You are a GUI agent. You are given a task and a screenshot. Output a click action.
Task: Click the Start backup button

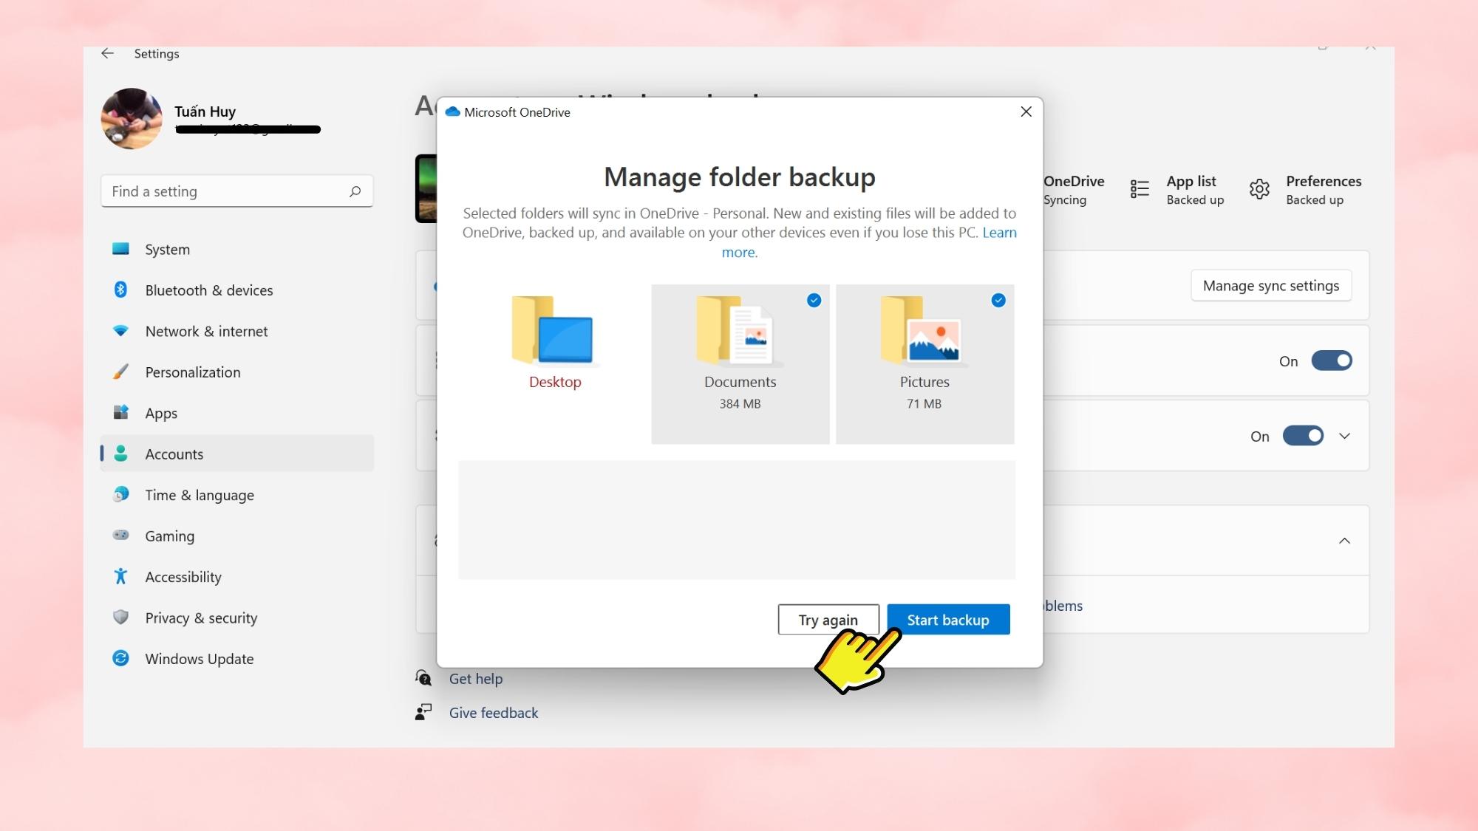point(948,620)
